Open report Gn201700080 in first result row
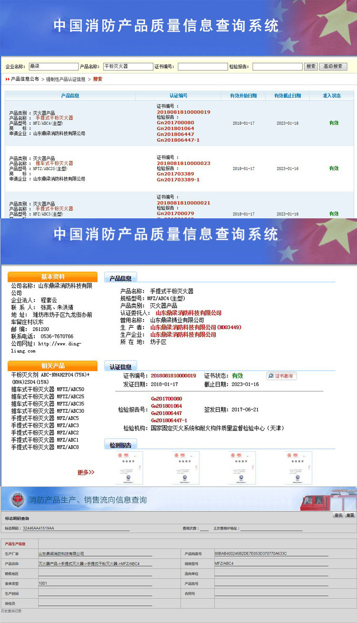The width and height of the screenshot is (357, 623). coord(175,123)
